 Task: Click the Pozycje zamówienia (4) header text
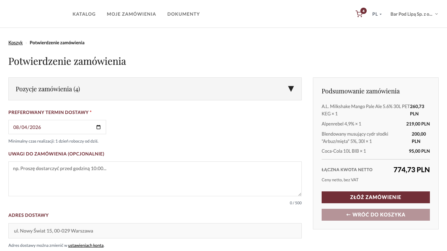(48, 89)
